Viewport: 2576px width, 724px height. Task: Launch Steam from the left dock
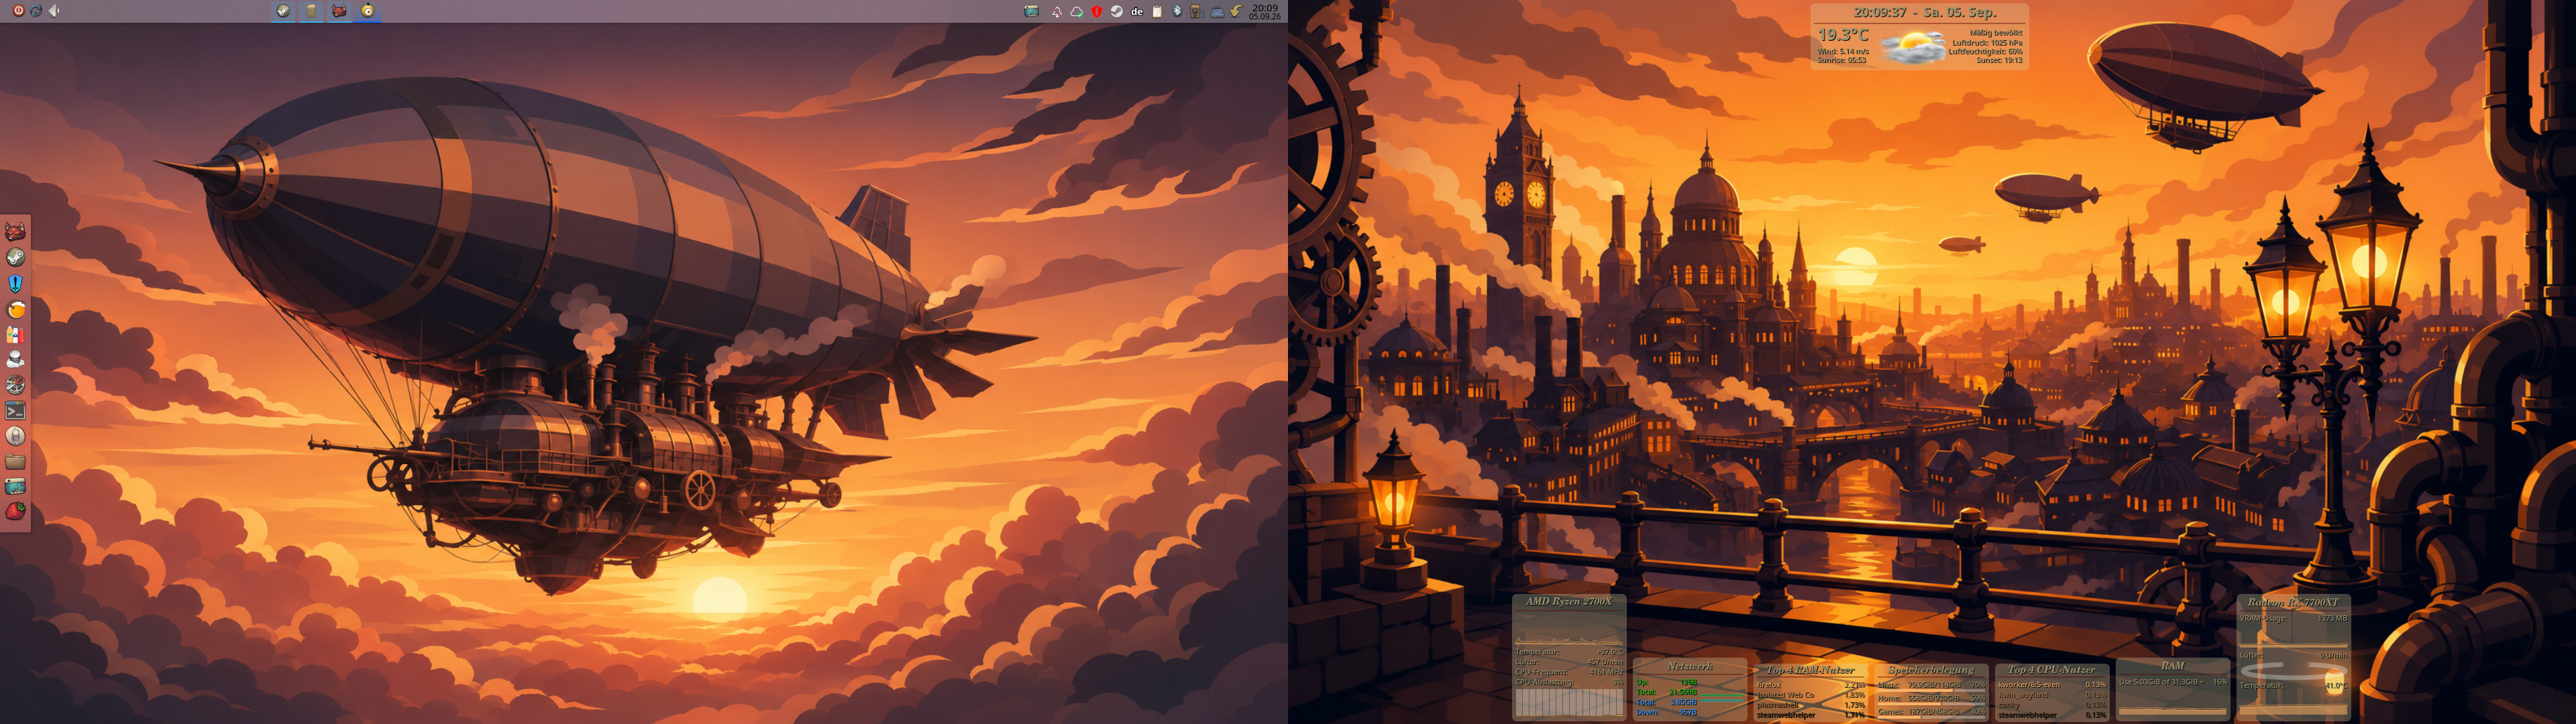click(x=15, y=257)
